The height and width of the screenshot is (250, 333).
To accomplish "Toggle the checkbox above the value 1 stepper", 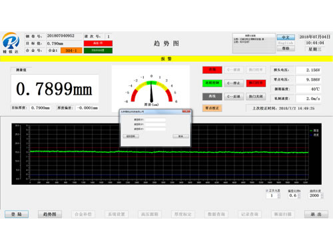I will [x=267, y=191].
